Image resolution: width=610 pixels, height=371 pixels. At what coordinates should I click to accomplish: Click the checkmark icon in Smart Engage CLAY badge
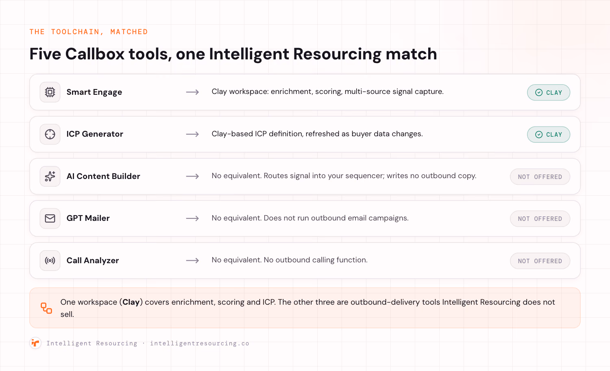(539, 92)
